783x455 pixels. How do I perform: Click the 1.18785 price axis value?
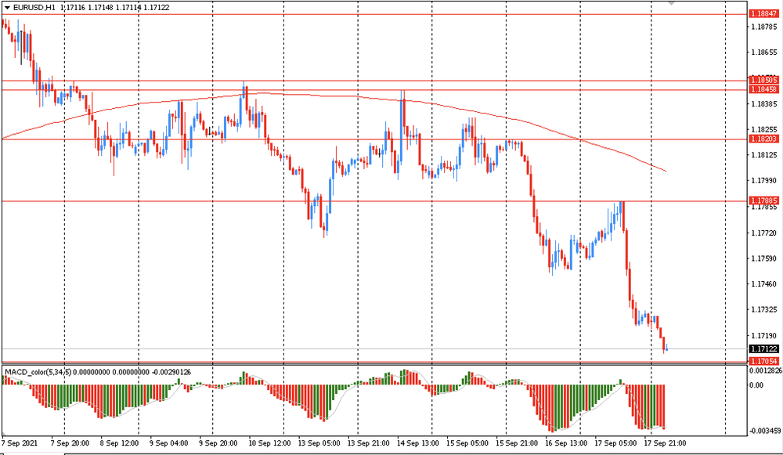[764, 27]
